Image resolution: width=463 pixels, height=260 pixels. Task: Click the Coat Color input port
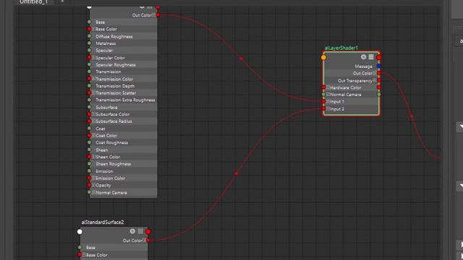click(89, 135)
